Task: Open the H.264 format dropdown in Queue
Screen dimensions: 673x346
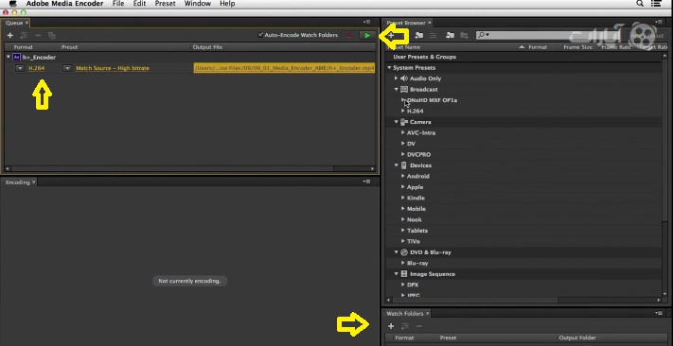Action: coord(20,68)
